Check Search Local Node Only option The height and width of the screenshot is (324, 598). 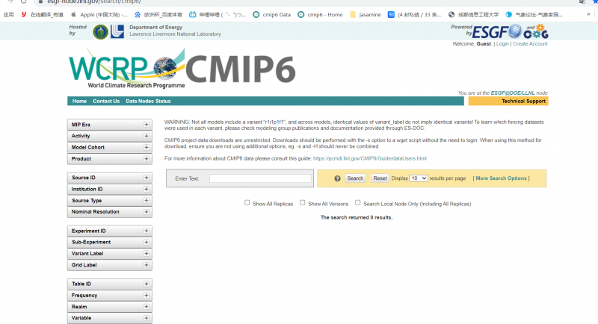(x=357, y=202)
